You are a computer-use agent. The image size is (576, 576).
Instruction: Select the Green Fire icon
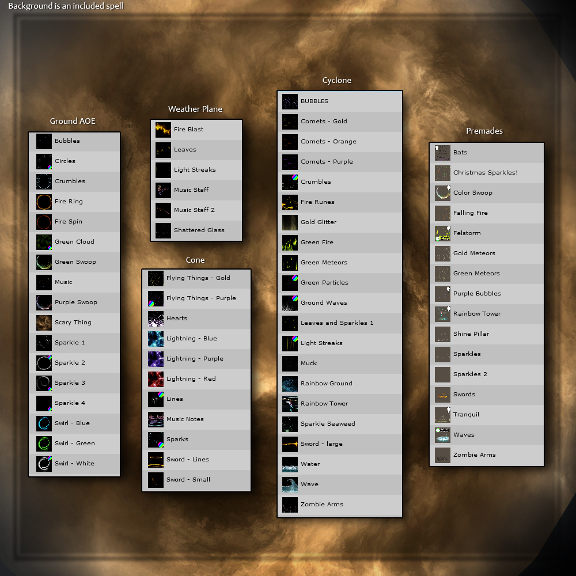(x=290, y=243)
